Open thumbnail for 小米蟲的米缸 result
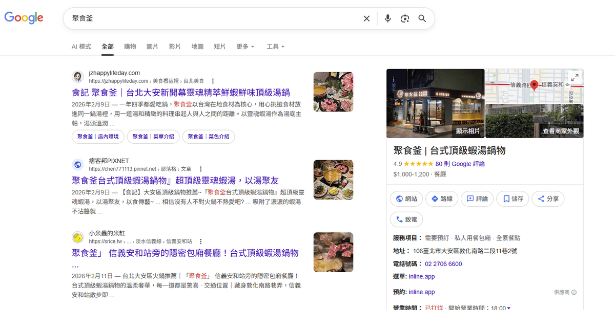615x310 pixels. 334,252
